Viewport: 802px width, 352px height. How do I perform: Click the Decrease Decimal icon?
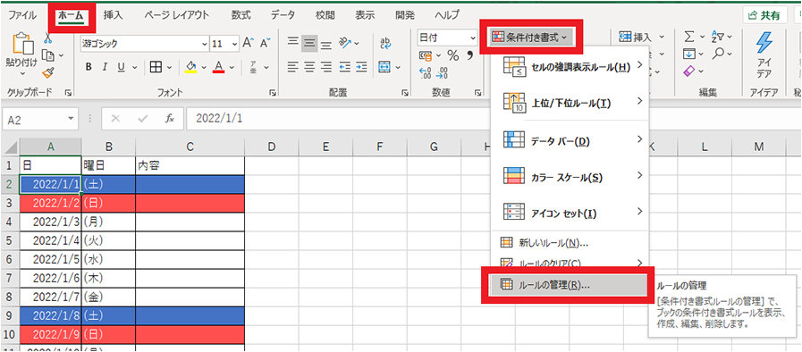click(442, 73)
